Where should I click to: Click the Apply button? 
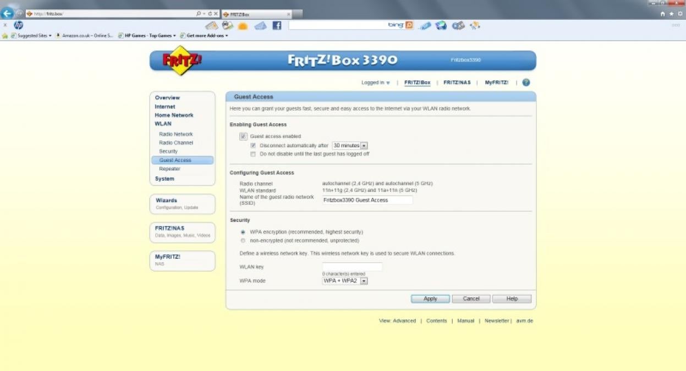[x=430, y=299]
